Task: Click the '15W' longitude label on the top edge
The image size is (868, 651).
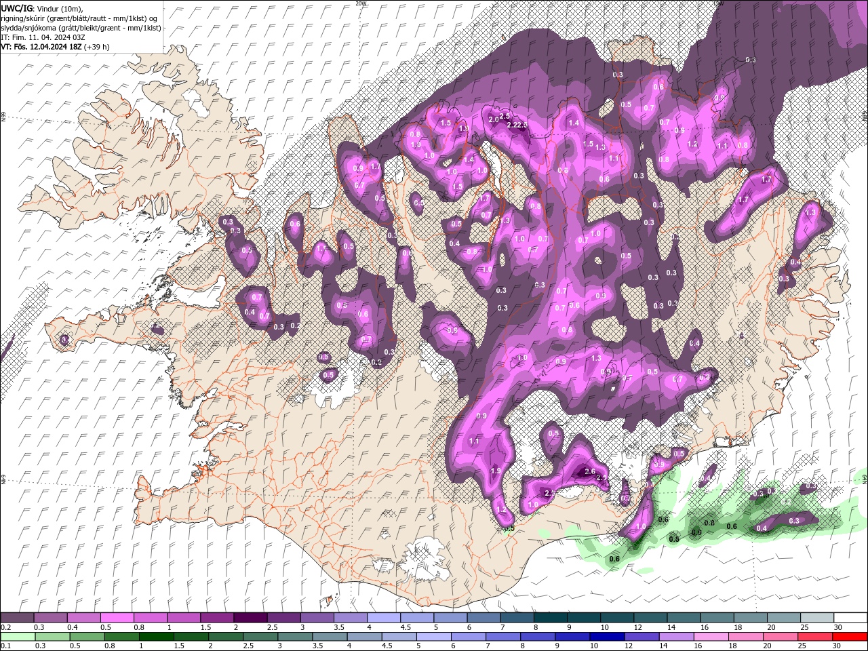Action: (x=719, y=3)
